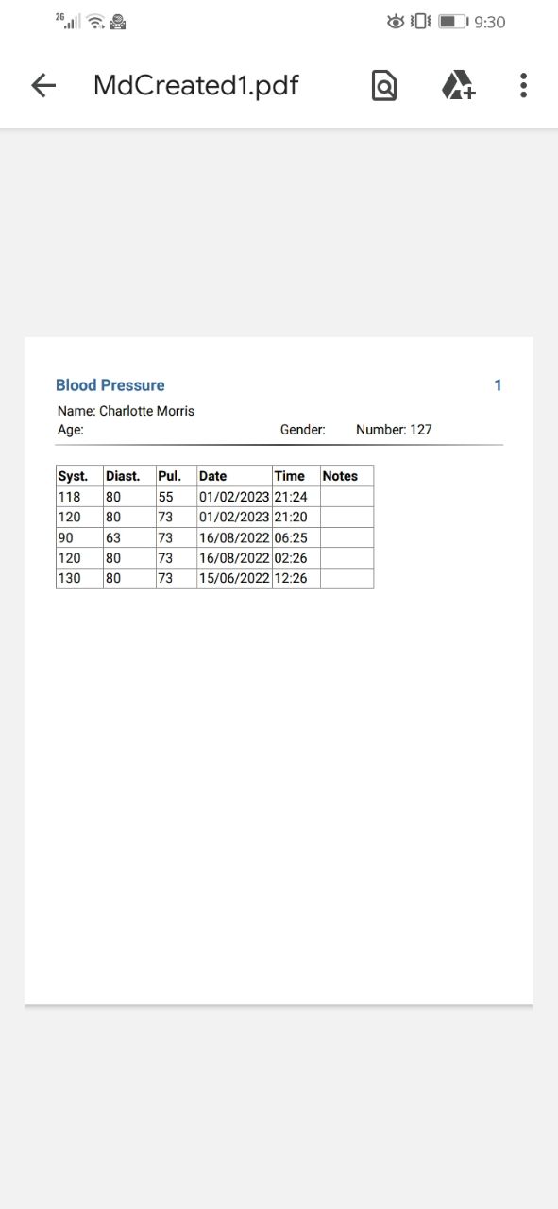
Task: Tap the Add to Drive icon
Action: [x=458, y=86]
